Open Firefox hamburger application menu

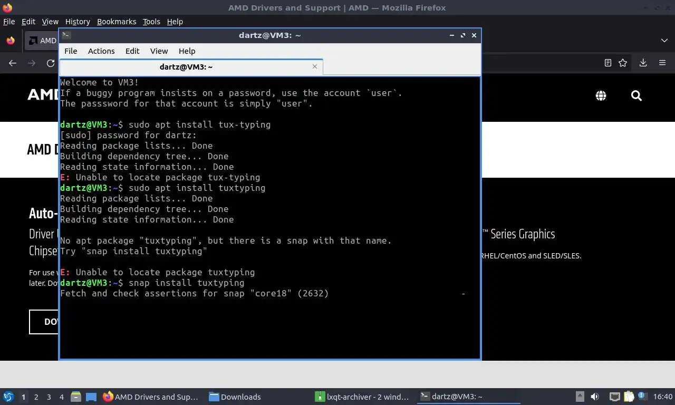click(x=662, y=63)
